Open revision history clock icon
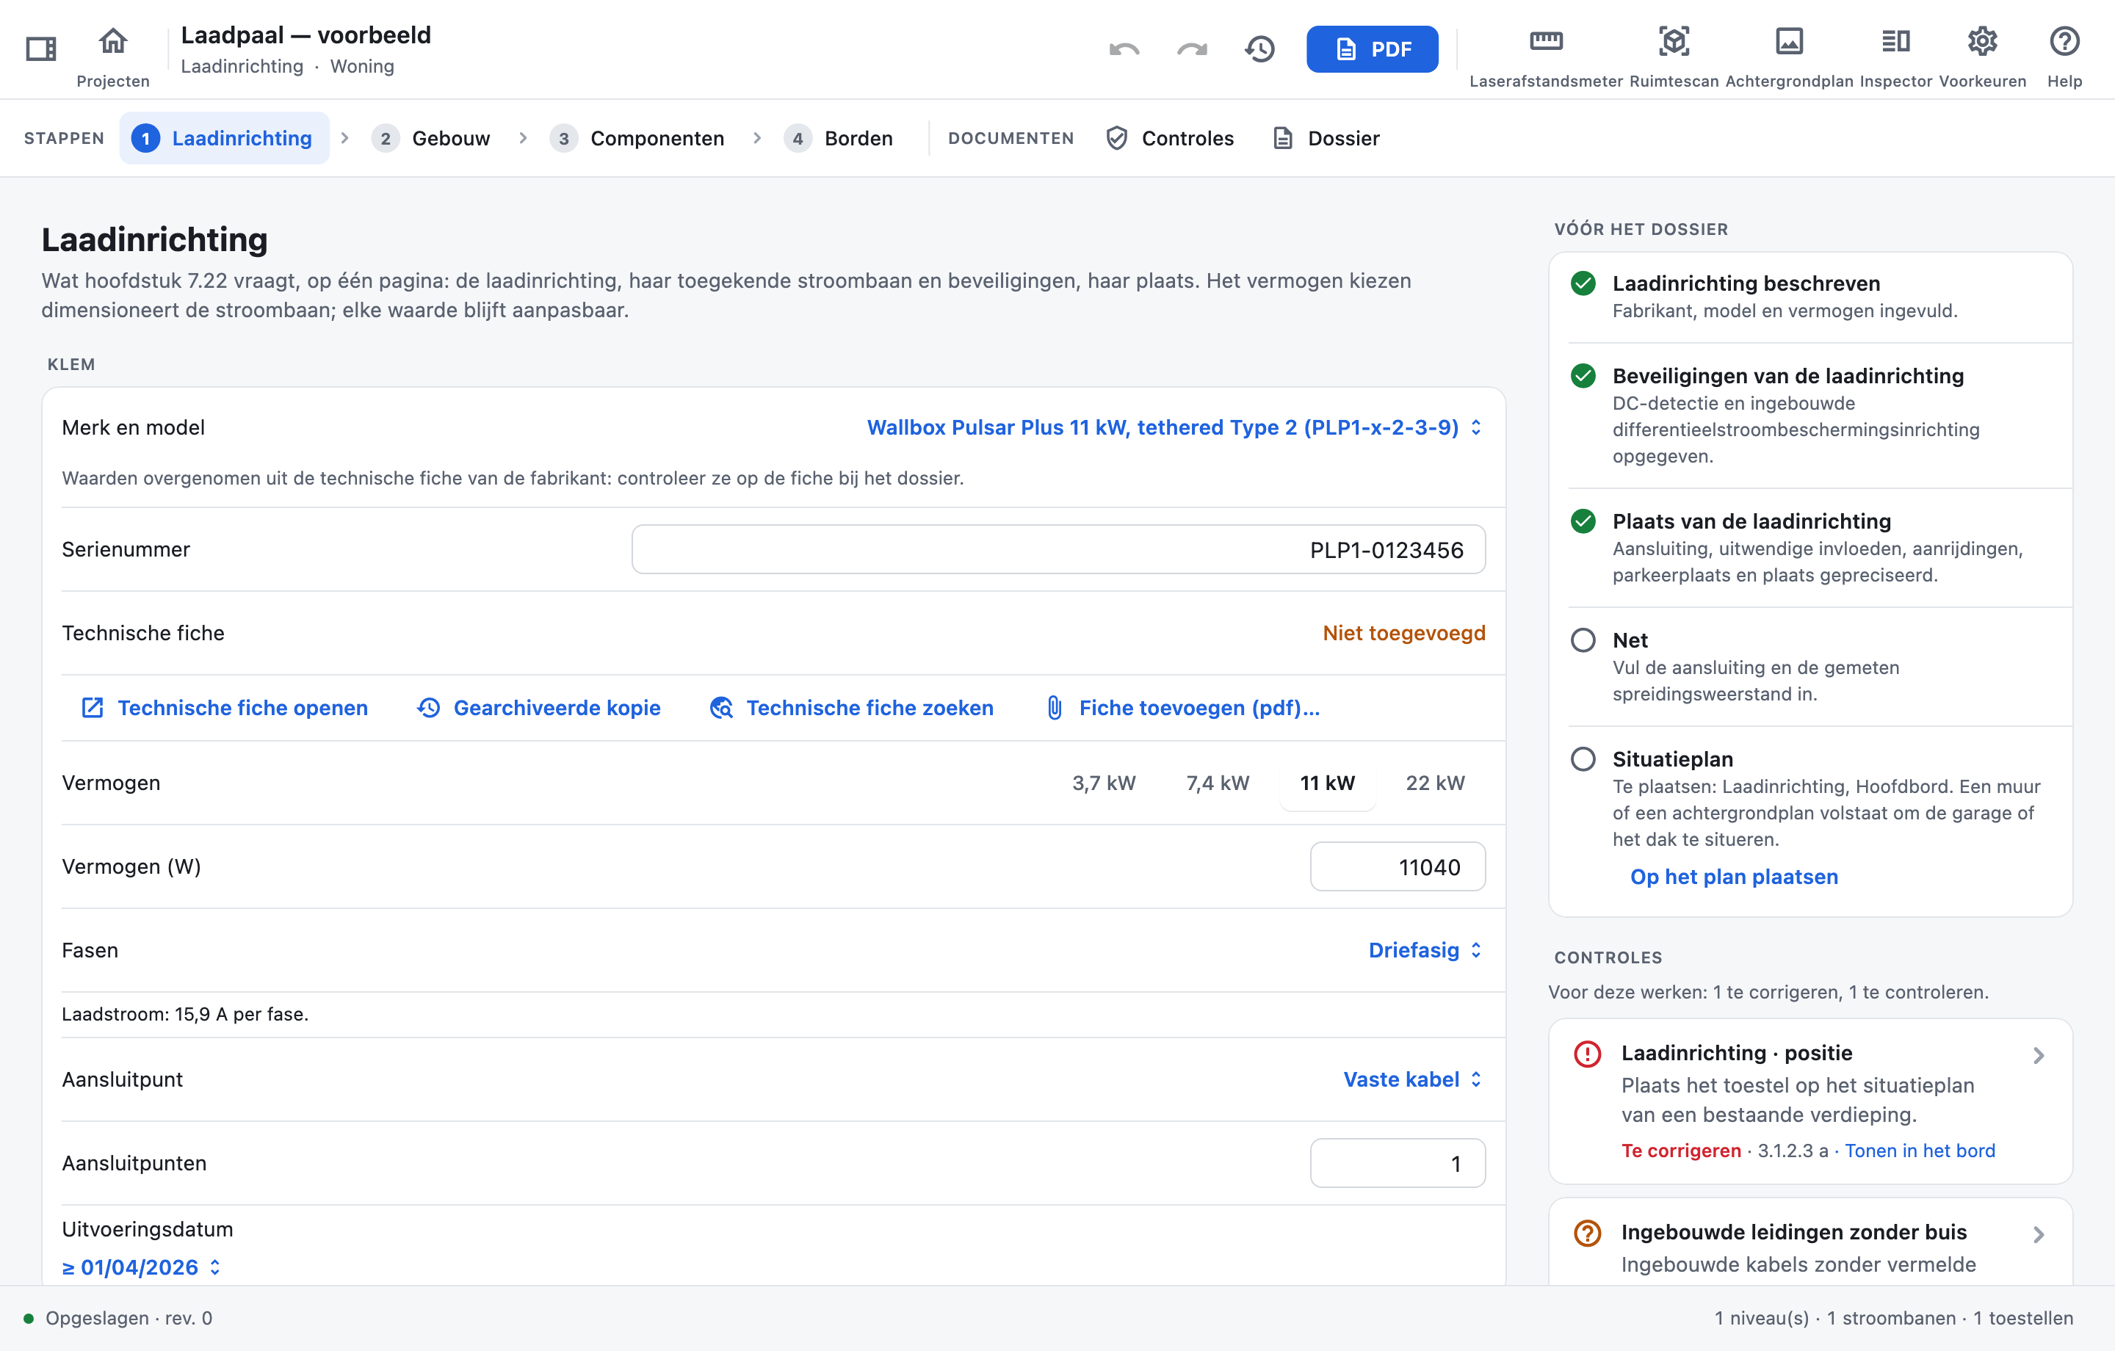The width and height of the screenshot is (2115, 1351). click(1259, 49)
